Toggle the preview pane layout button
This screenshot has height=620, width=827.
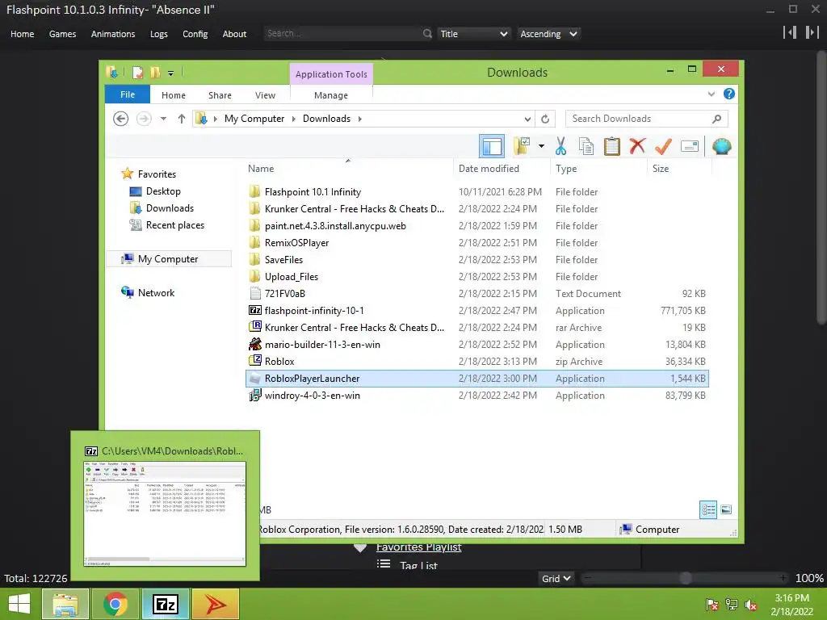click(x=492, y=146)
